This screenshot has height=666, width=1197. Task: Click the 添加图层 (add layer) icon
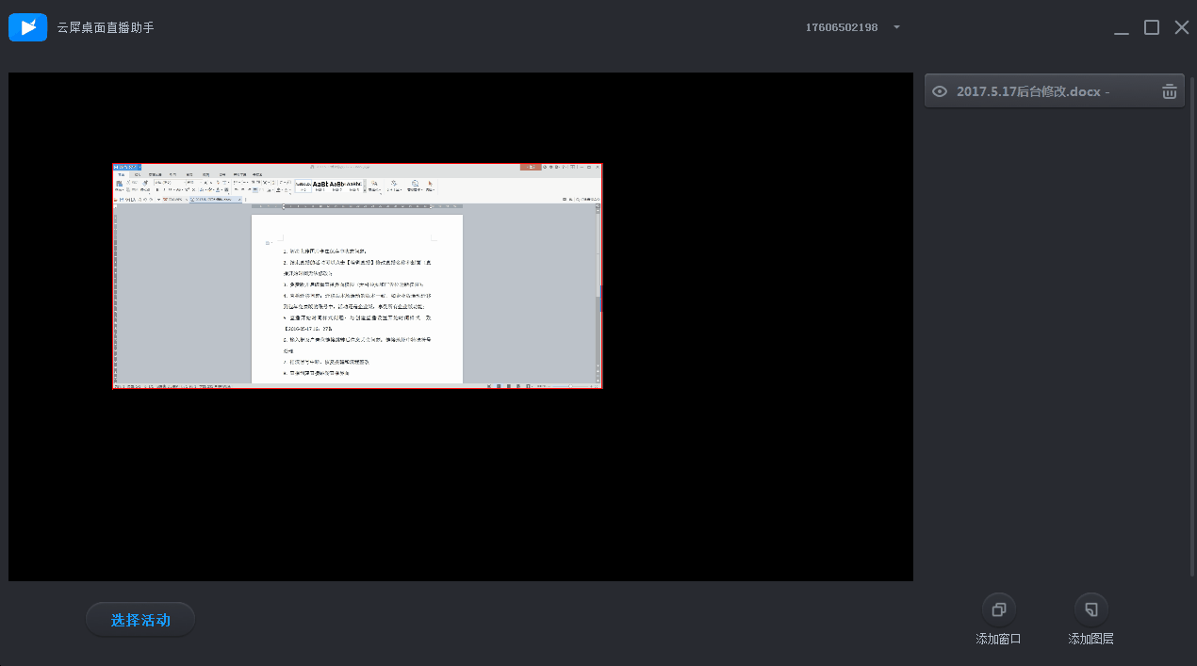[x=1090, y=609]
